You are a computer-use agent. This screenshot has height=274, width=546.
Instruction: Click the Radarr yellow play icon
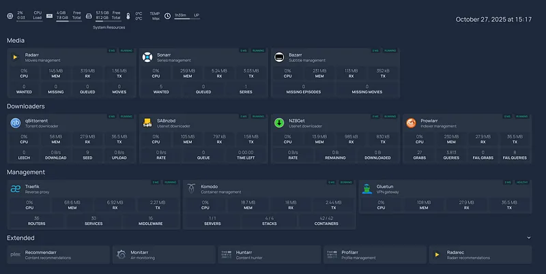tap(15, 57)
